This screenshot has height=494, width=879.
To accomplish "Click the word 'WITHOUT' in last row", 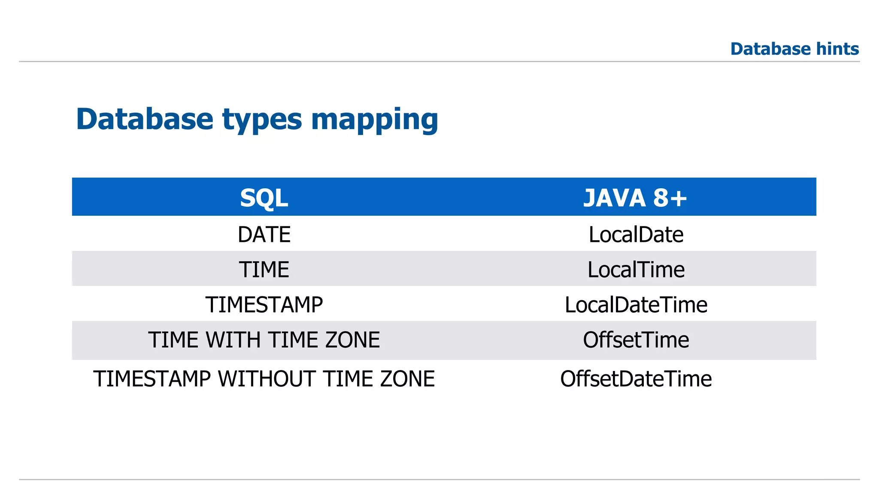I will tap(267, 379).
